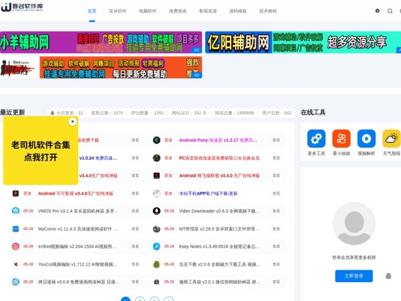The height and width of the screenshot is (301, 401).
Task: Open 本站手机APP客户端下载-更新 link
Action: tap(208, 193)
